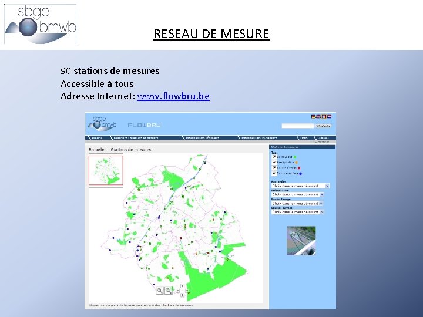The width and height of the screenshot is (423, 317).
Task: Click the orange Précipitation legend dot
Action: (x=296, y=163)
